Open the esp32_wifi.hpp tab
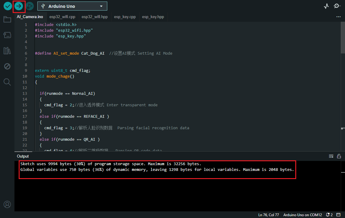Image resolution: width=345 pixels, height=218 pixels. pos(95,17)
